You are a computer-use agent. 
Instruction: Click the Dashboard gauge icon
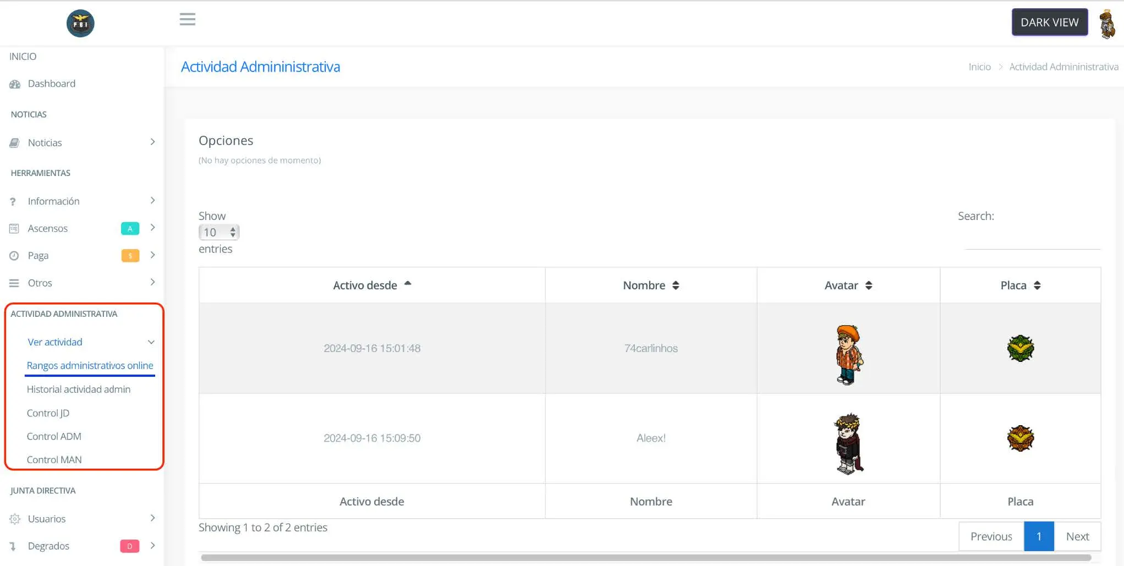click(x=15, y=84)
